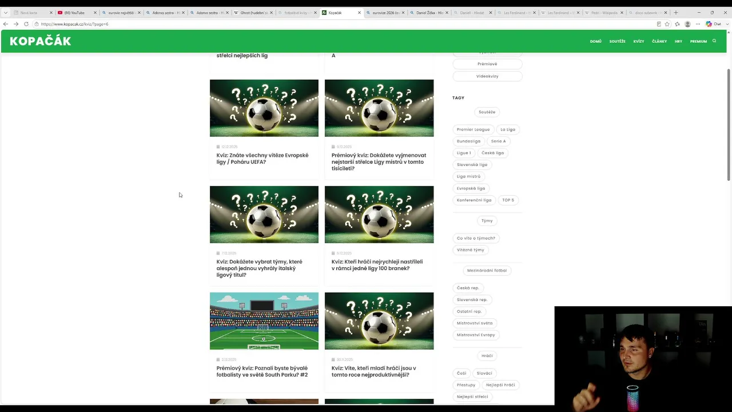Image resolution: width=732 pixels, height=412 pixels.
Task: Open PREMIUM in the site menu
Action: pos(698,41)
